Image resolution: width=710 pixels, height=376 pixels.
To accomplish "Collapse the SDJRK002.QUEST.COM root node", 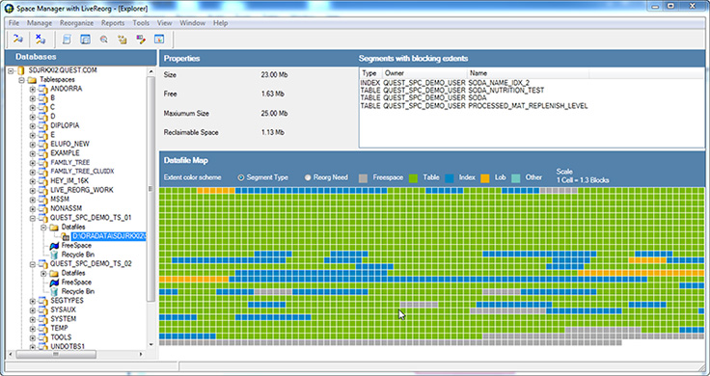I will 11,70.
